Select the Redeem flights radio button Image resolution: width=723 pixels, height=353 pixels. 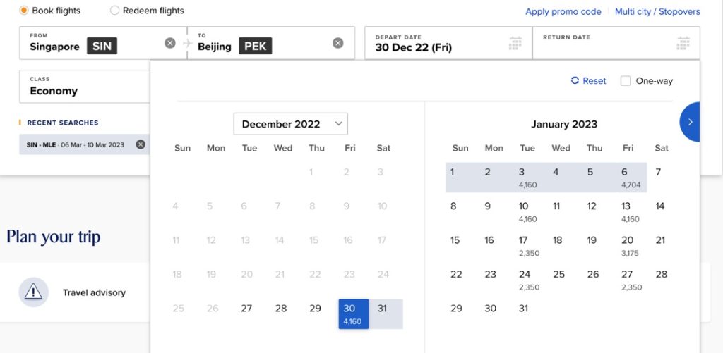click(x=114, y=11)
